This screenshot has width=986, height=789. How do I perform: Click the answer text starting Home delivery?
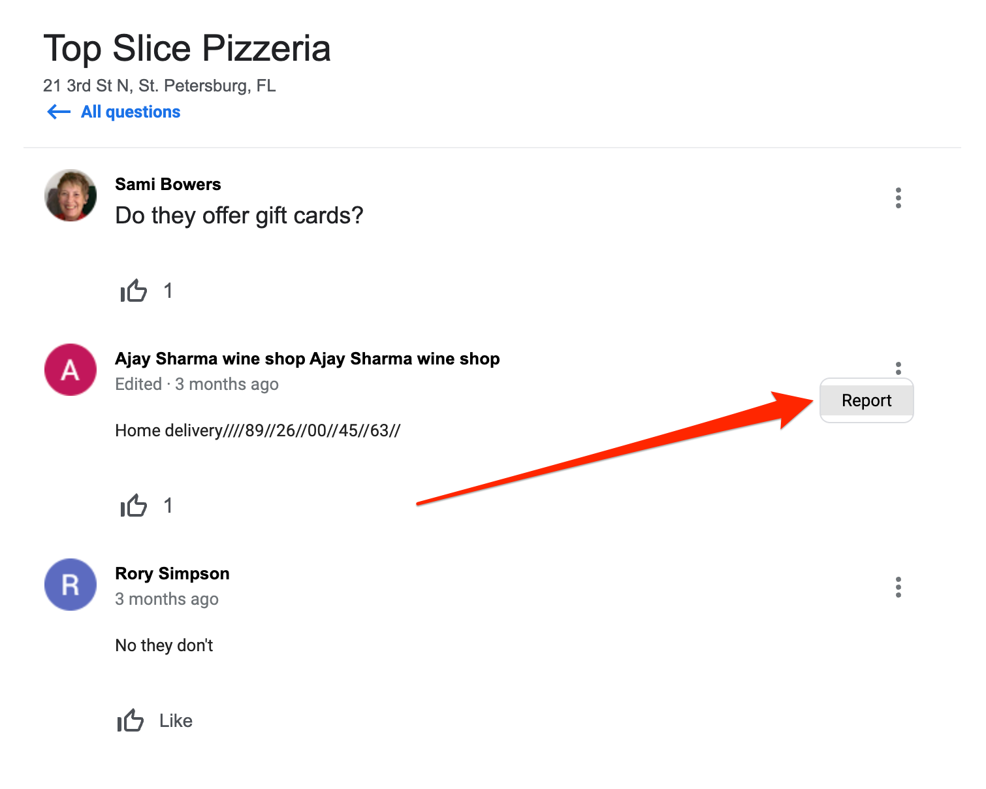[258, 430]
